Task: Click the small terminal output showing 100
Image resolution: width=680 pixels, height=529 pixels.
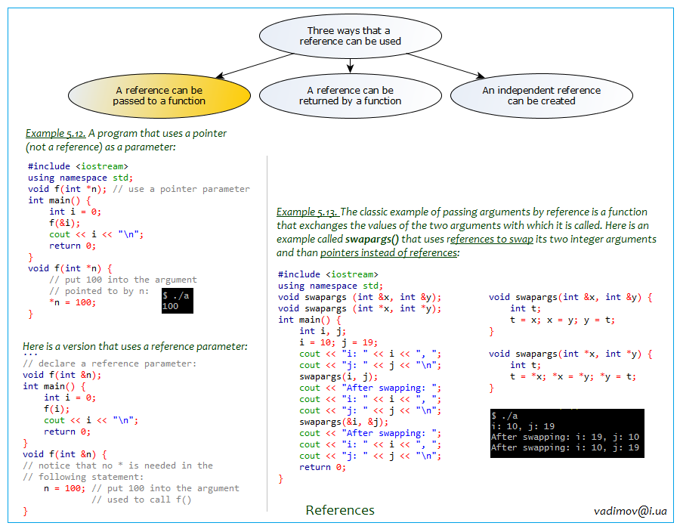Action: pos(178,301)
